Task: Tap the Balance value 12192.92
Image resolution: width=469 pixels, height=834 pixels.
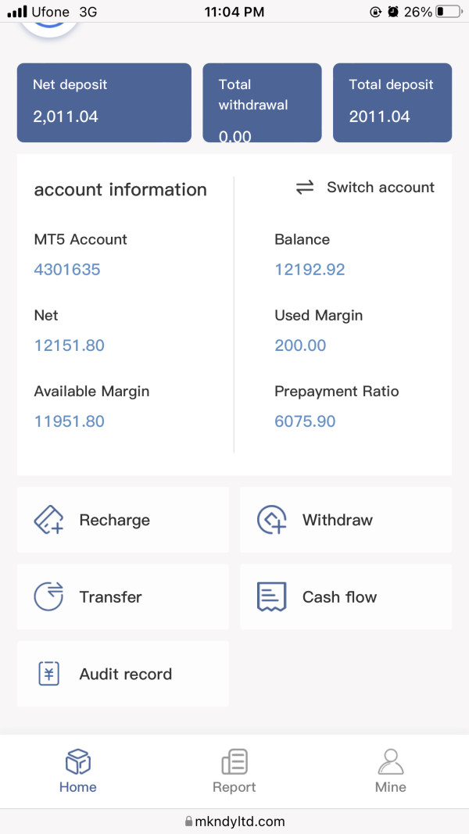Action: [310, 270]
